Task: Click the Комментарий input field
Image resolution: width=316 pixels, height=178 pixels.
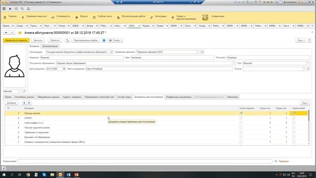Action: click(145, 161)
